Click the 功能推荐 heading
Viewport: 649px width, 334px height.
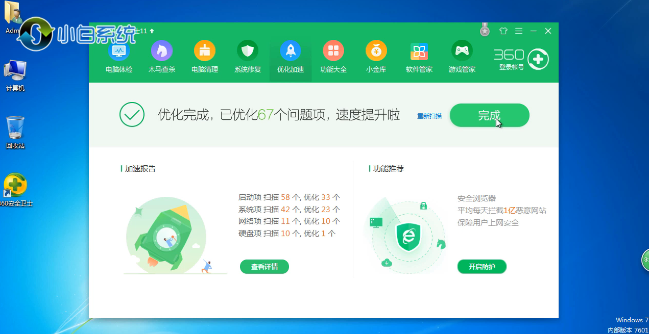tap(388, 168)
